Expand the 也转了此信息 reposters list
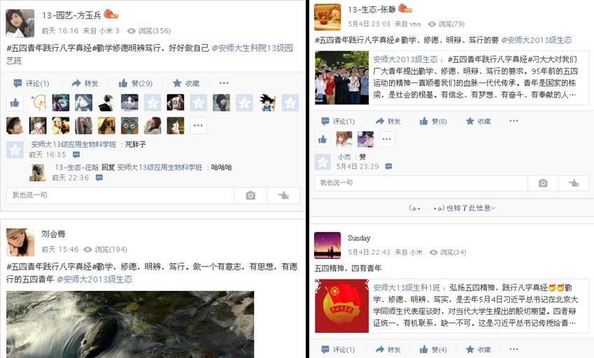Viewport: 594px width, 358px height. [x=452, y=208]
